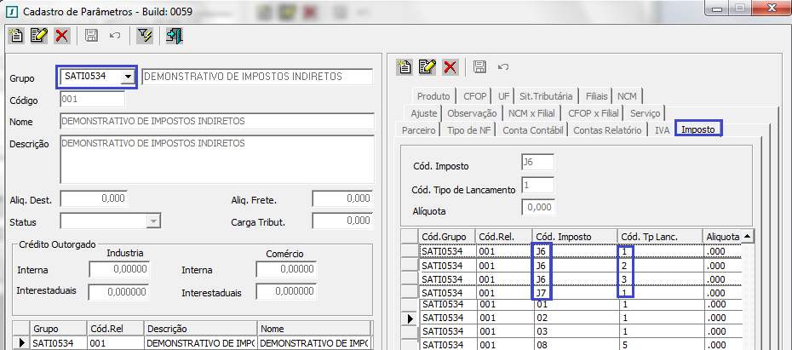Image resolution: width=792 pixels, height=350 pixels.
Task: Open the Contas Relatório tab
Action: coord(608,130)
